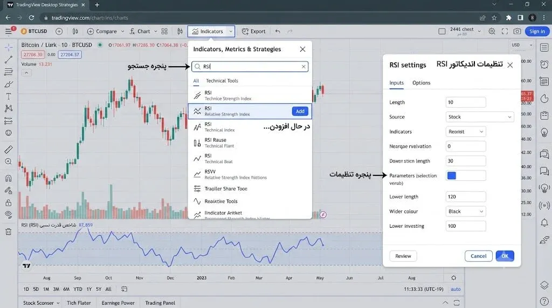This screenshot has height=308, width=552.
Task: Pick the blue Parameters color swatch
Action: pos(451,176)
